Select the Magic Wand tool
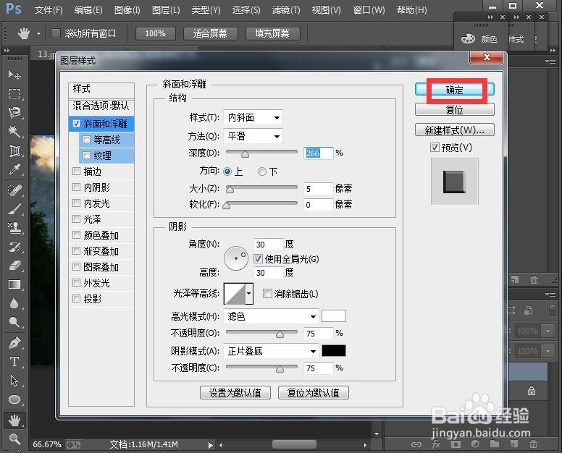 click(x=14, y=132)
